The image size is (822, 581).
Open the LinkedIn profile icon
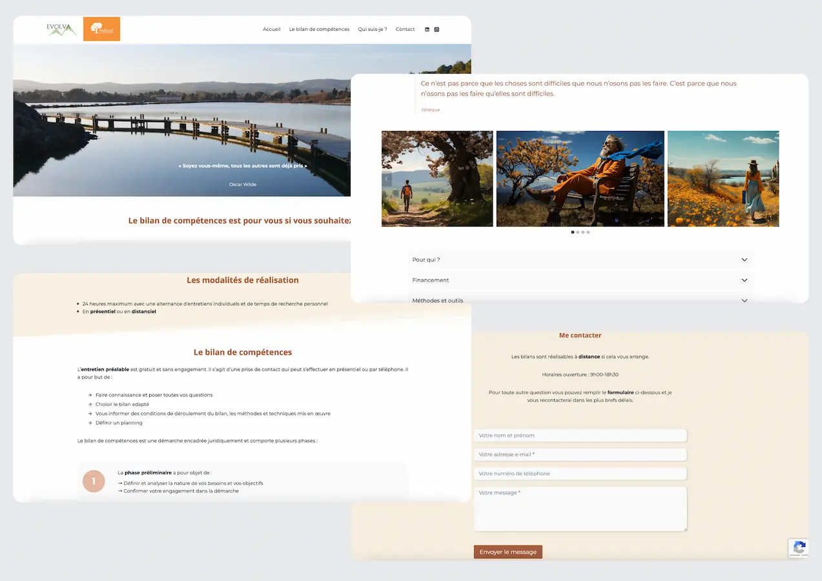pyautogui.click(x=427, y=29)
